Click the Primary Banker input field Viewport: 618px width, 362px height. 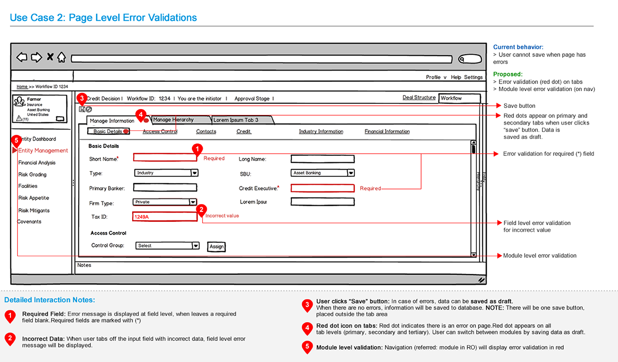[x=165, y=187]
